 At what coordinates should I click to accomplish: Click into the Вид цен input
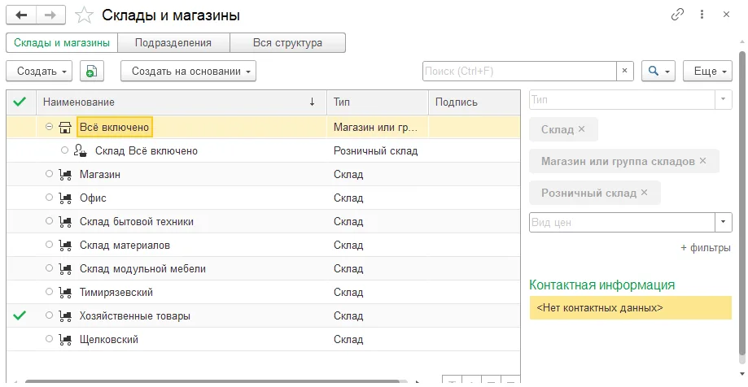tap(622, 222)
